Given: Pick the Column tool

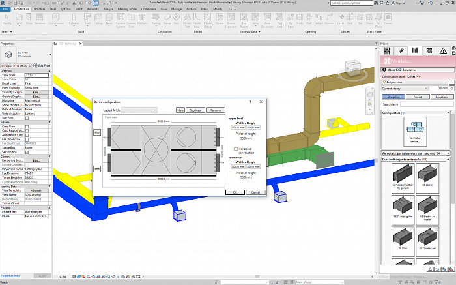Looking at the screenshot, I should pyautogui.click(x=74, y=19).
